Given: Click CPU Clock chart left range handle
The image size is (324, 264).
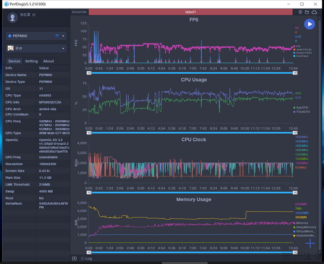Looking at the screenshot, I should [x=89, y=193].
